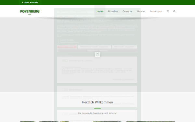Enable the Präferenzen cookie switch
The height and width of the screenshot is (122, 195).
(65, 90)
